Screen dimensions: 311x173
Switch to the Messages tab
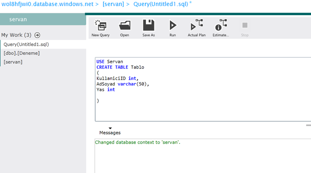pyautogui.click(x=110, y=133)
